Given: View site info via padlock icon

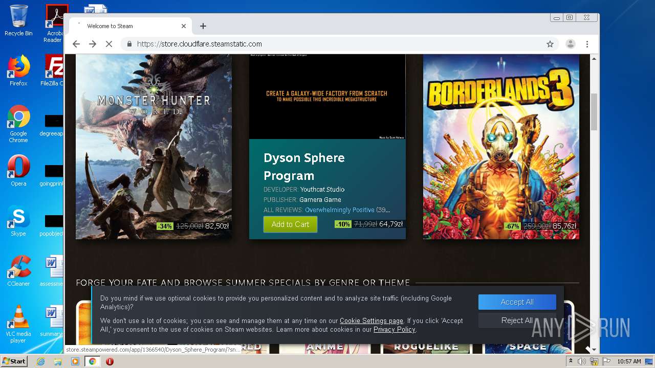Looking at the screenshot, I should (129, 44).
